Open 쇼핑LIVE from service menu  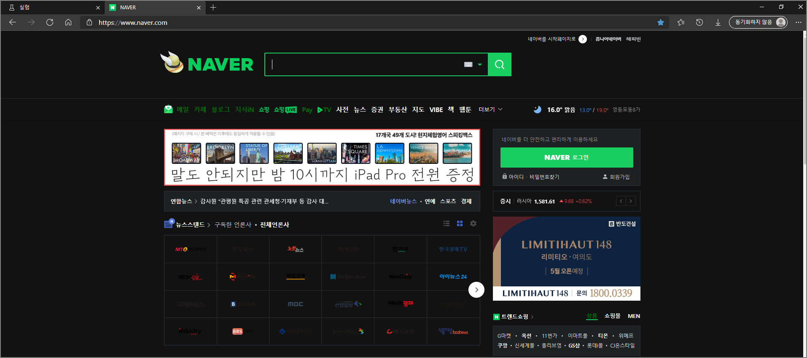click(x=285, y=110)
